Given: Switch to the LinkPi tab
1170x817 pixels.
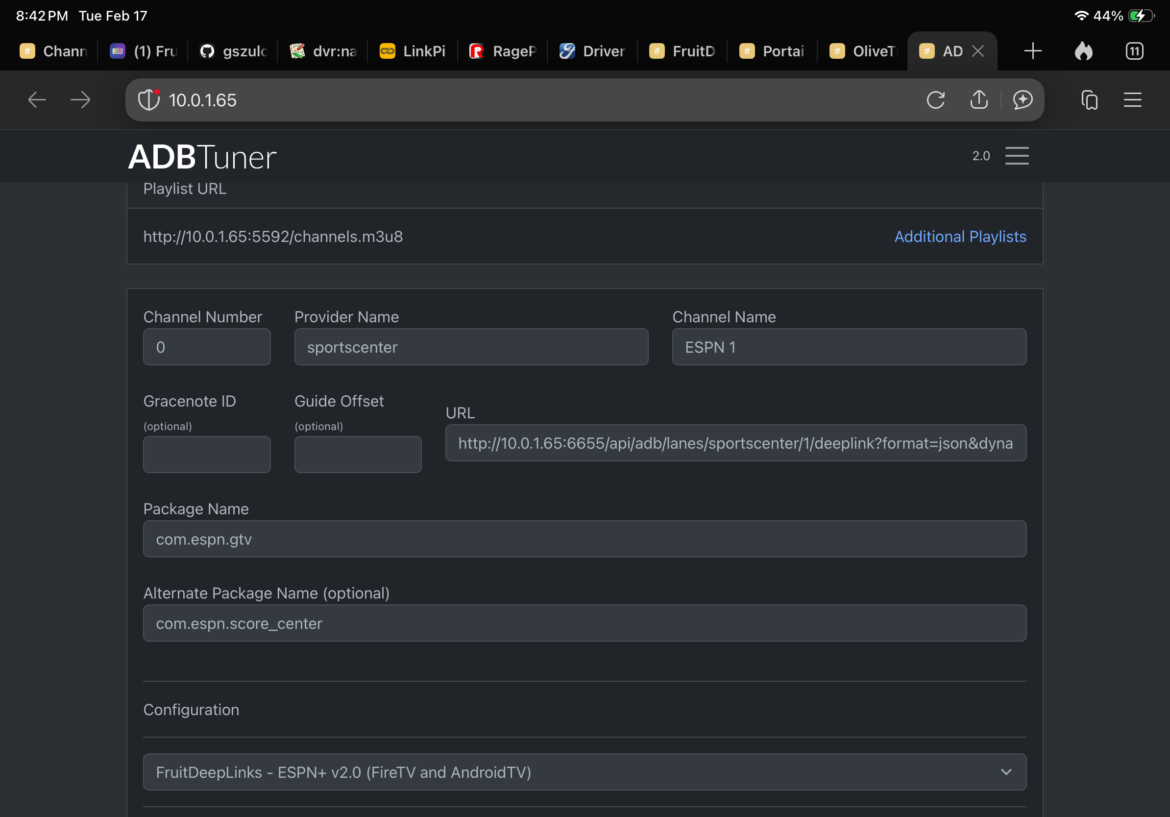Looking at the screenshot, I should (413, 51).
